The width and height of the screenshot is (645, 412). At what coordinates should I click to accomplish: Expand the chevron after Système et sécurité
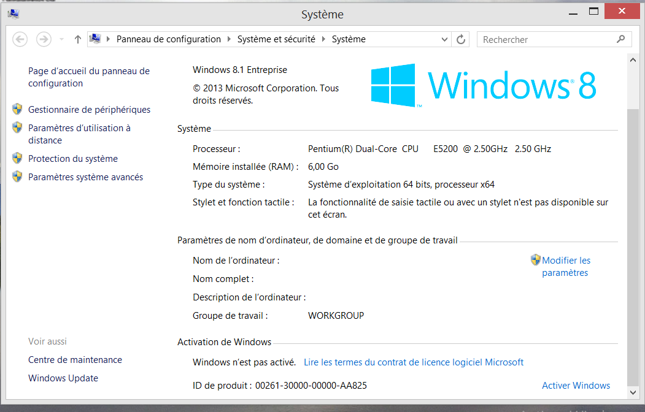(324, 39)
